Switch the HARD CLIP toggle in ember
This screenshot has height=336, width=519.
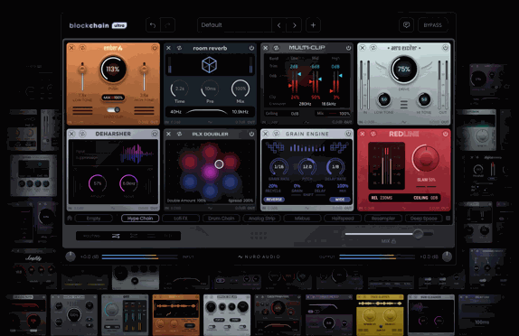(x=113, y=110)
